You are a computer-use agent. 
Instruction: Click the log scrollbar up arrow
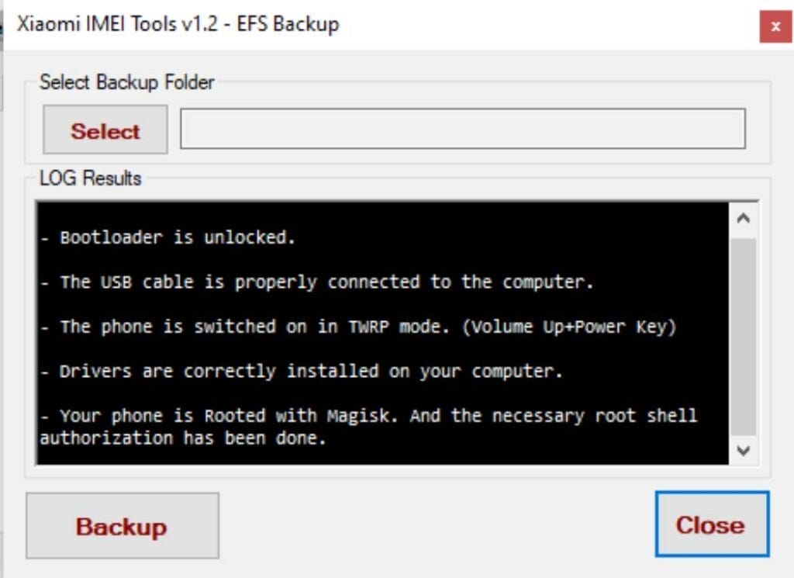(x=742, y=216)
